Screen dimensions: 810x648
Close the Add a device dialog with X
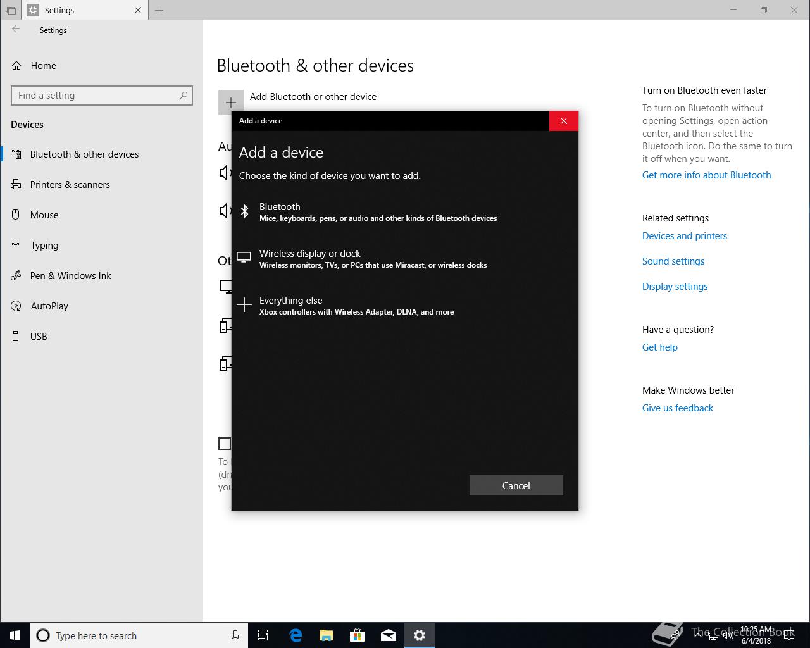[x=563, y=121]
